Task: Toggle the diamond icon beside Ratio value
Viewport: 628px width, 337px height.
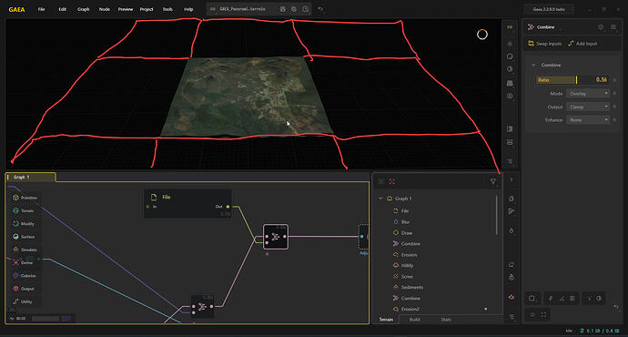Action: (614, 80)
